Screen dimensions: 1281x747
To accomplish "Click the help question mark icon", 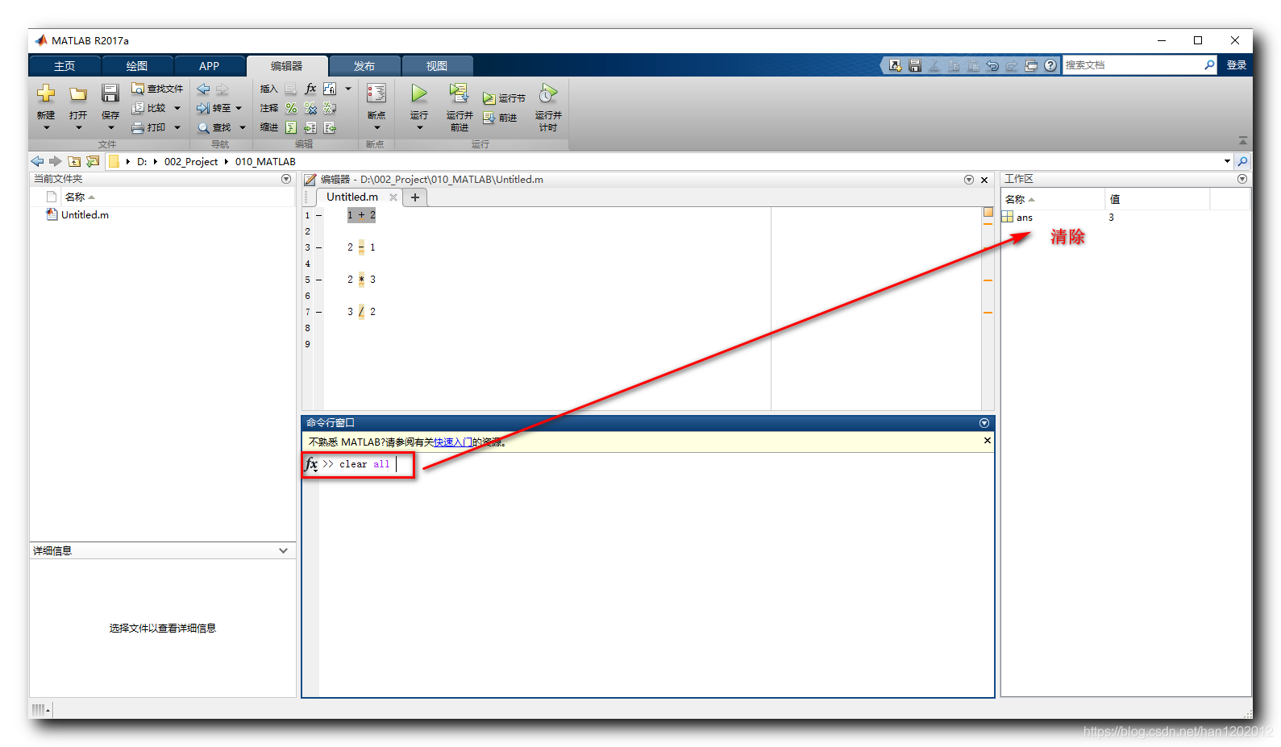I will (1050, 65).
